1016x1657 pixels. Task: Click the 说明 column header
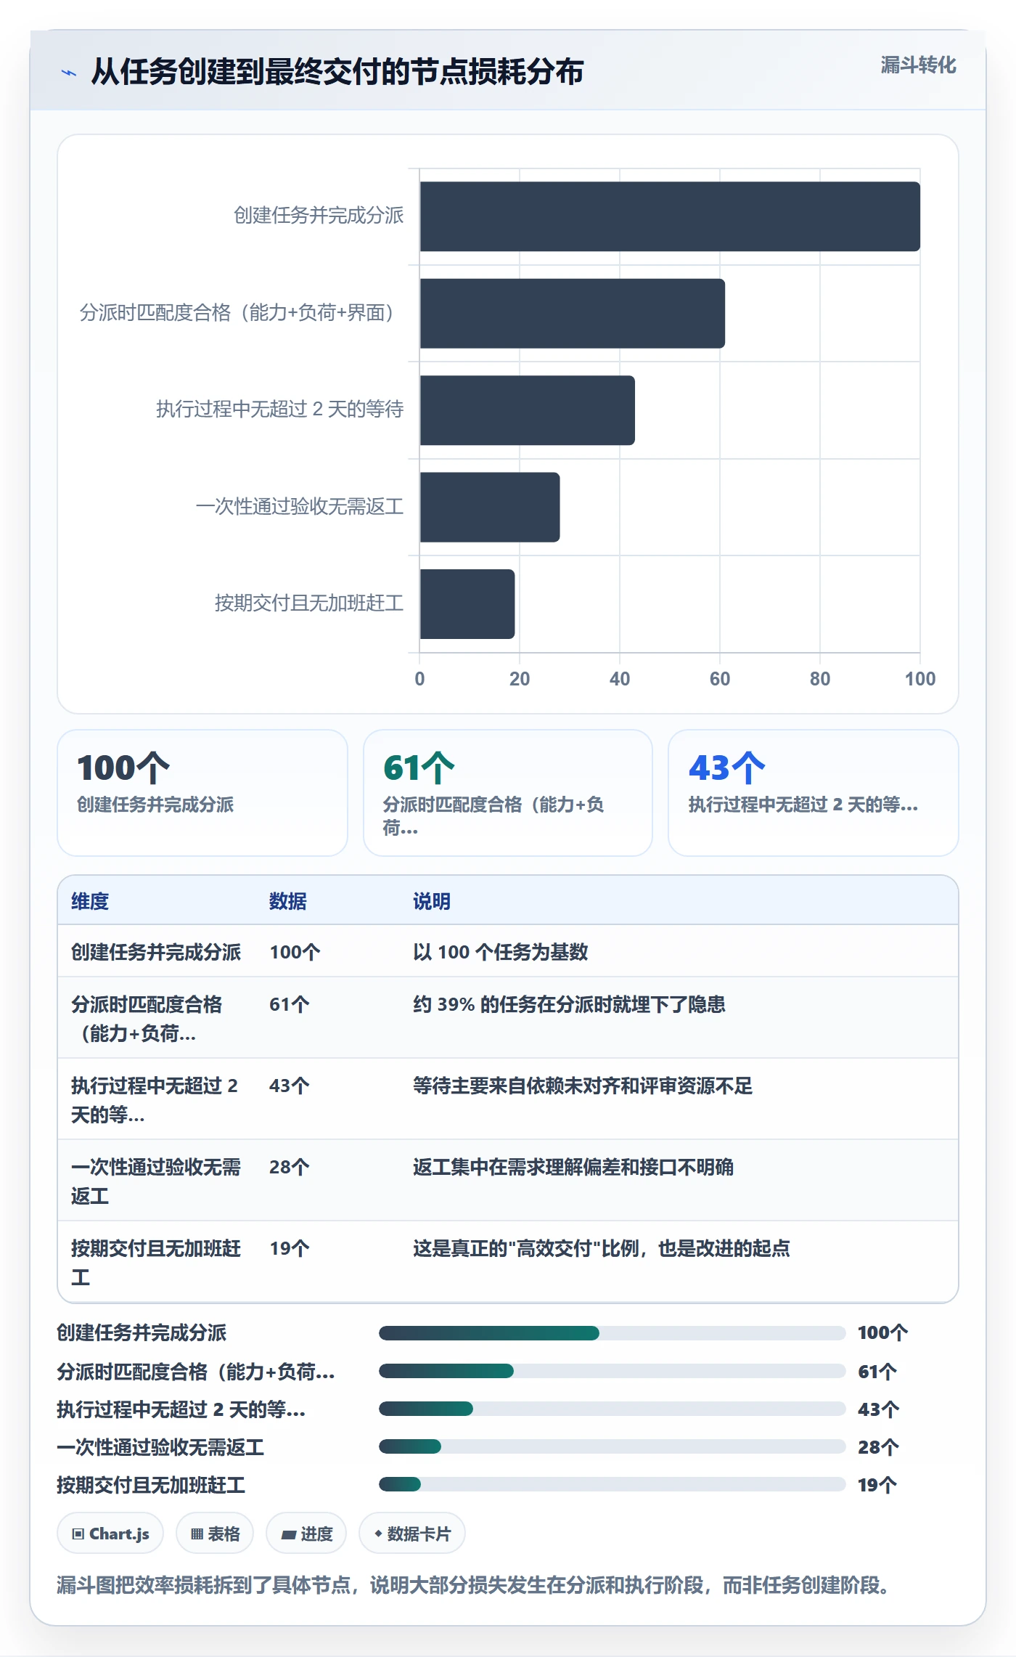(x=432, y=901)
